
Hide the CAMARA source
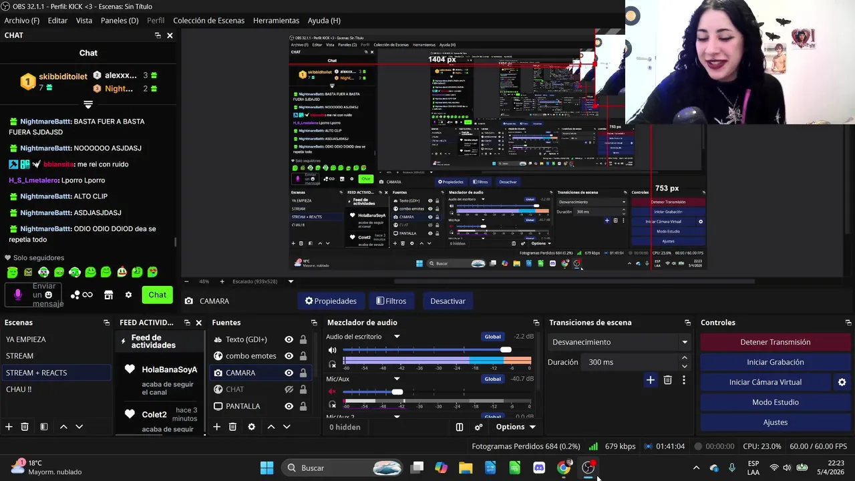tap(289, 373)
